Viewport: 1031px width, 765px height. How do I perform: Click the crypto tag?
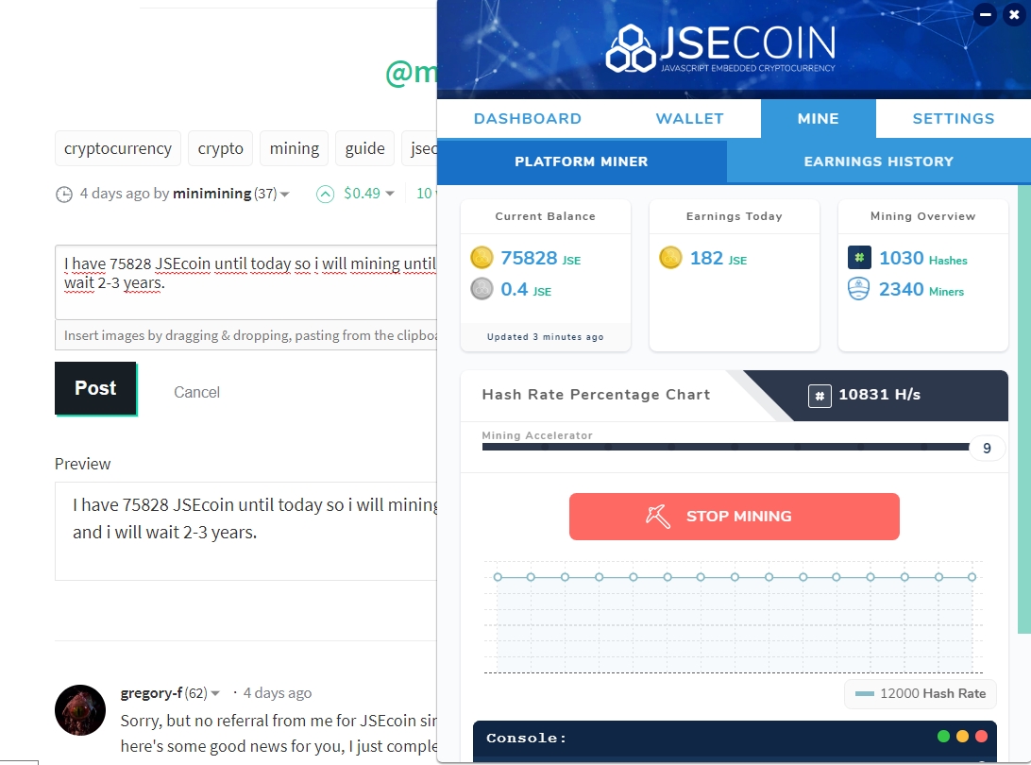tap(220, 148)
